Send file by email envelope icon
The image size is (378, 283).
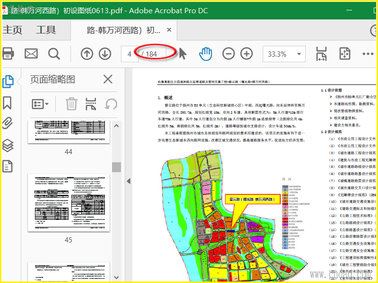pos(31,54)
